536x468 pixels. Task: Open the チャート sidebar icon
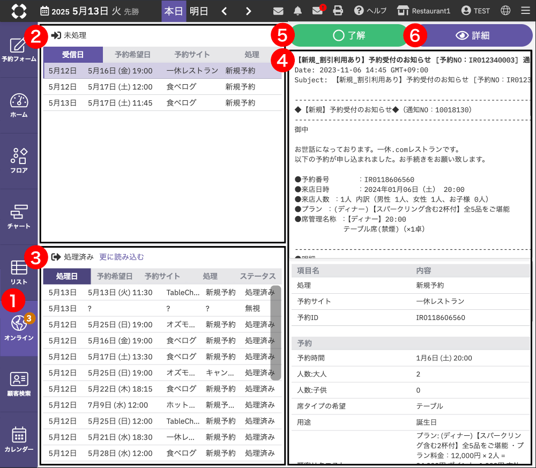[18, 217]
